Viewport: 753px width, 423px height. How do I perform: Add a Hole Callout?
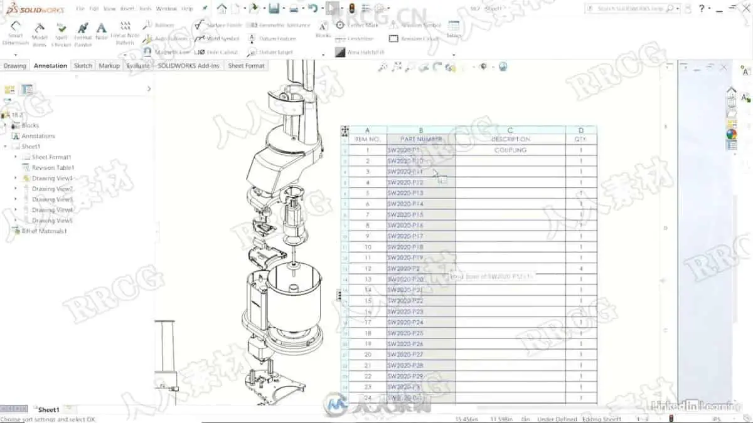pyautogui.click(x=216, y=52)
